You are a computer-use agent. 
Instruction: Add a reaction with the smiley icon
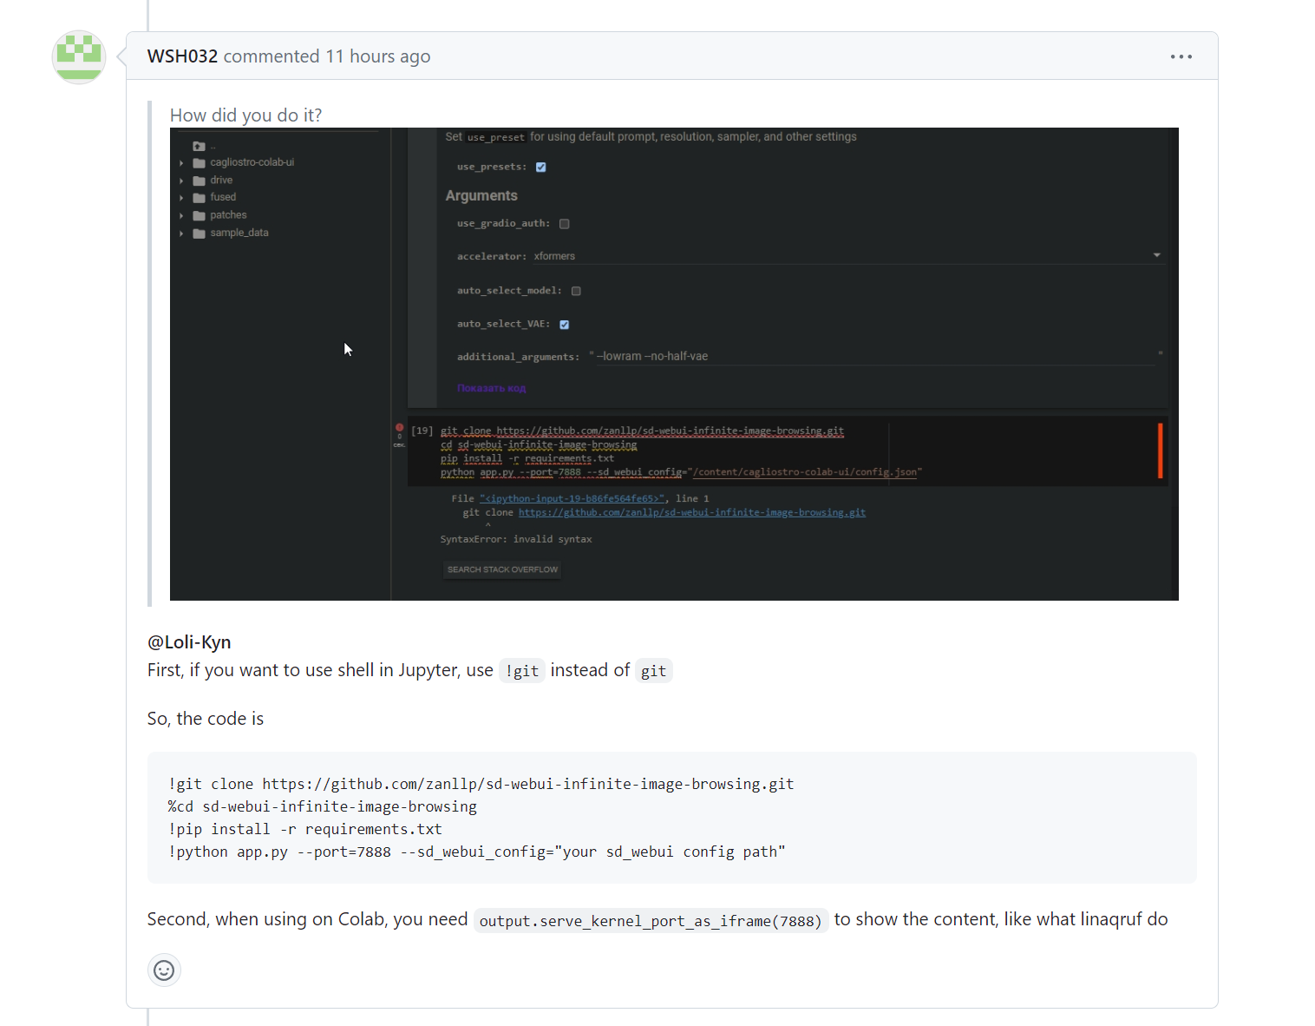(x=164, y=970)
